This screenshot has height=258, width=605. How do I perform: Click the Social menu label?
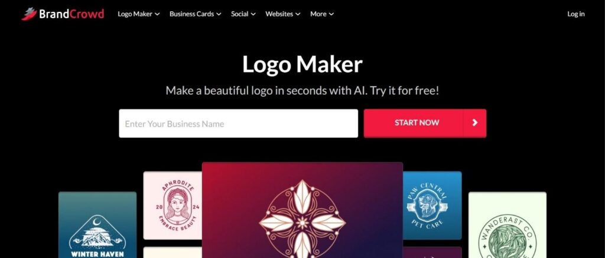click(240, 14)
